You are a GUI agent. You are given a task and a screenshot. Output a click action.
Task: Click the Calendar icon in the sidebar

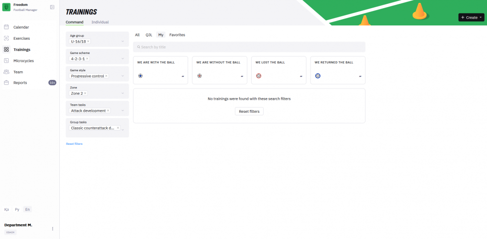coord(6,27)
